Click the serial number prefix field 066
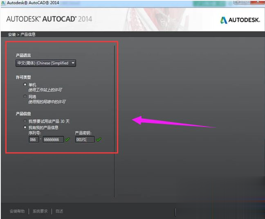 [34, 140]
